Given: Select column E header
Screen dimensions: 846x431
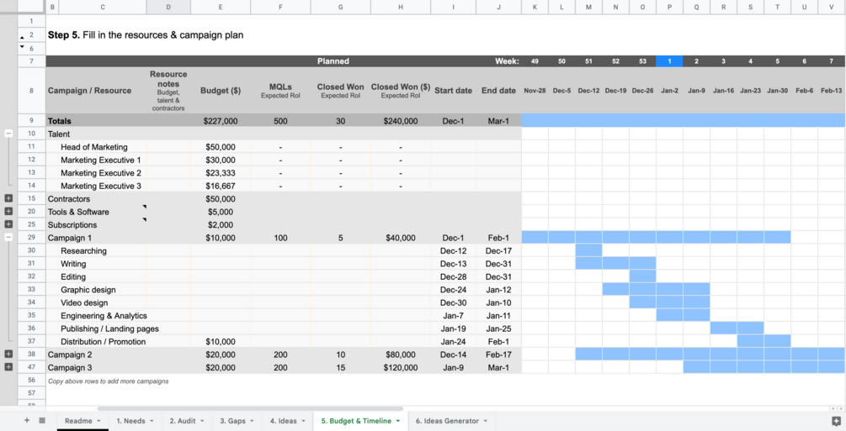Looking at the screenshot, I should tap(221, 7).
